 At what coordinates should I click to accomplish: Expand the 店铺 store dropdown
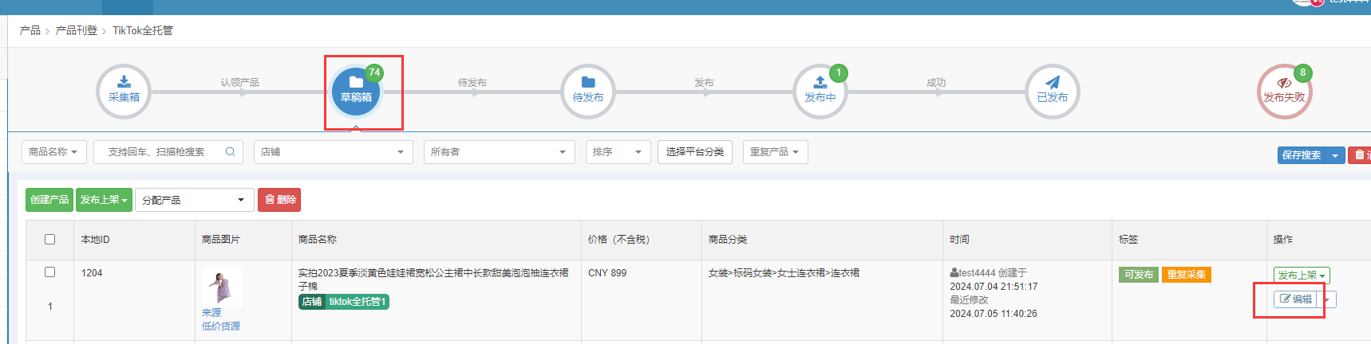[x=333, y=152]
